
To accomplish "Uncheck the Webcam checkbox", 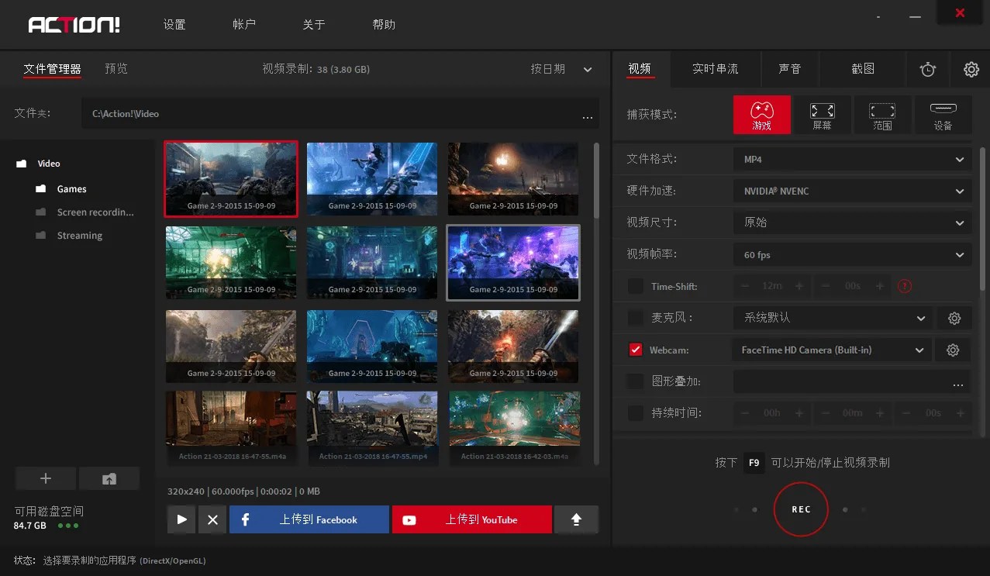I will (x=636, y=350).
